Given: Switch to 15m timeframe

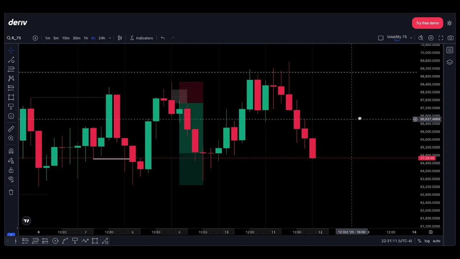Looking at the screenshot, I should tap(66, 38).
